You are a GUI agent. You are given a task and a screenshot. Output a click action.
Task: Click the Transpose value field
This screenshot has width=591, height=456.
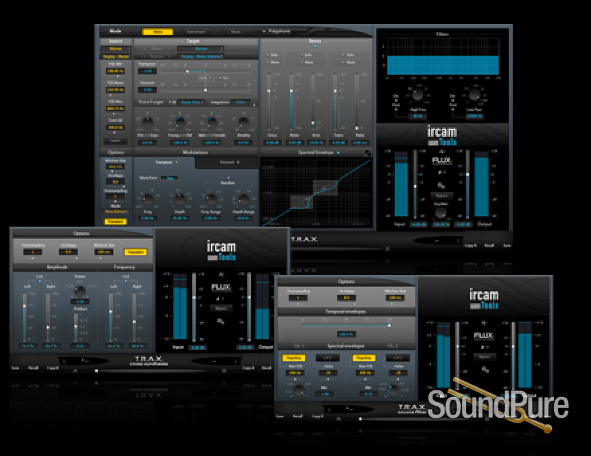[147, 70]
